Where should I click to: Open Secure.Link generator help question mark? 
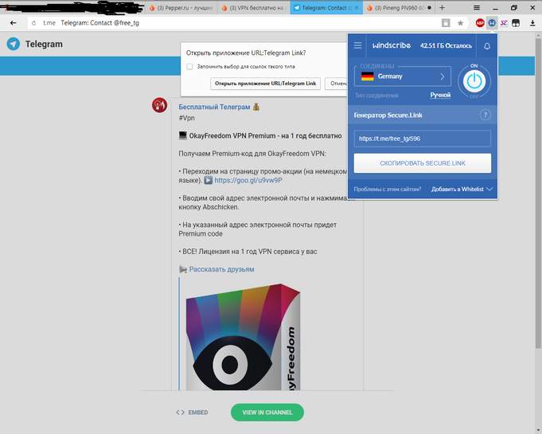[485, 115]
